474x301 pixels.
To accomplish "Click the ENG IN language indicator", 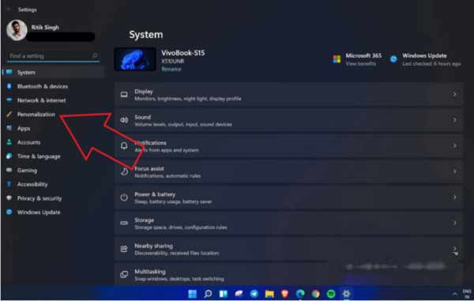I will pyautogui.click(x=467, y=294).
